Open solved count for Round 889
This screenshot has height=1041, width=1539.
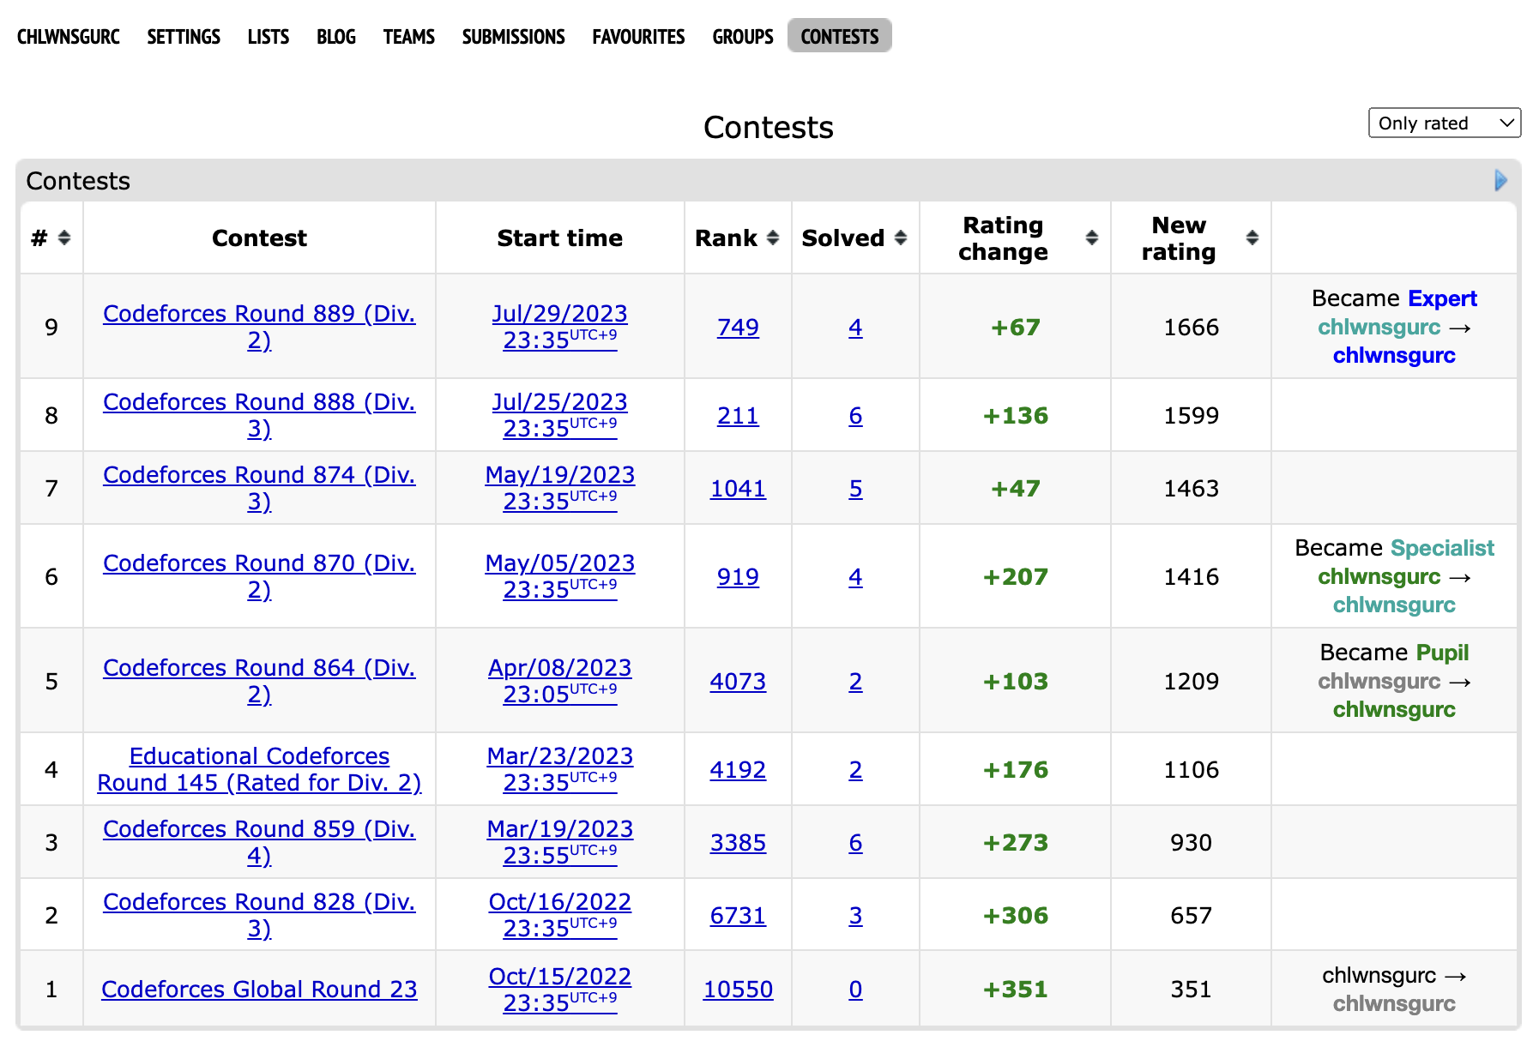855,327
